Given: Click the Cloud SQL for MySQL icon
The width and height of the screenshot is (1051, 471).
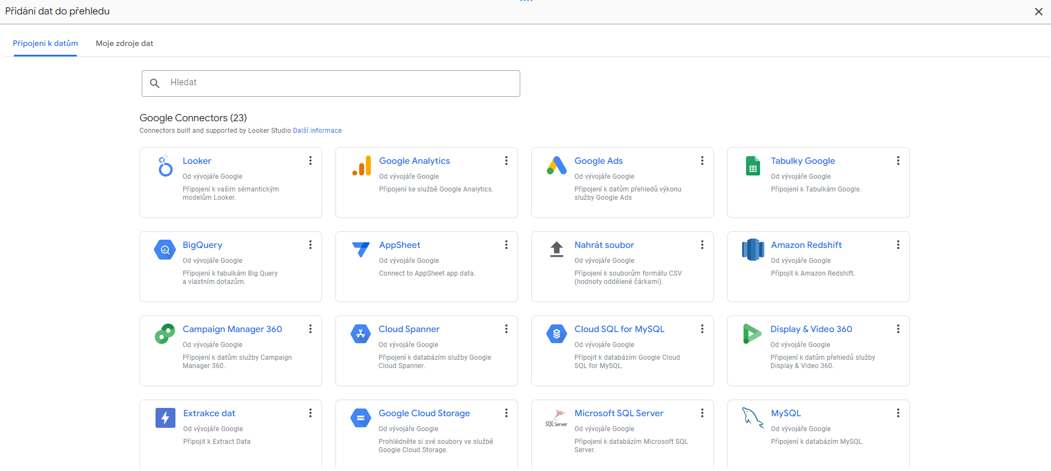Looking at the screenshot, I should pos(557,334).
